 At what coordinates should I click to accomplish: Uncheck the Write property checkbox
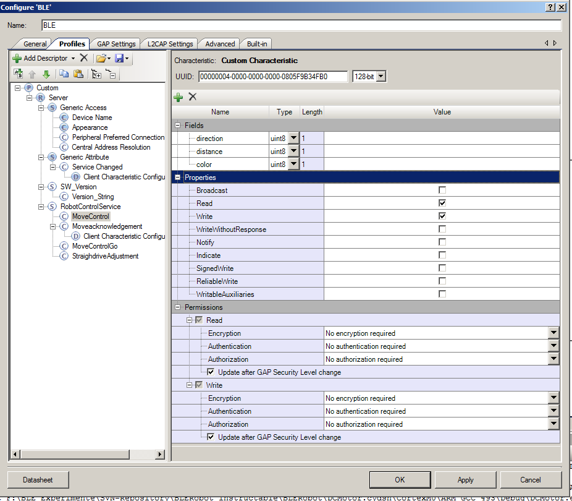coord(442,216)
